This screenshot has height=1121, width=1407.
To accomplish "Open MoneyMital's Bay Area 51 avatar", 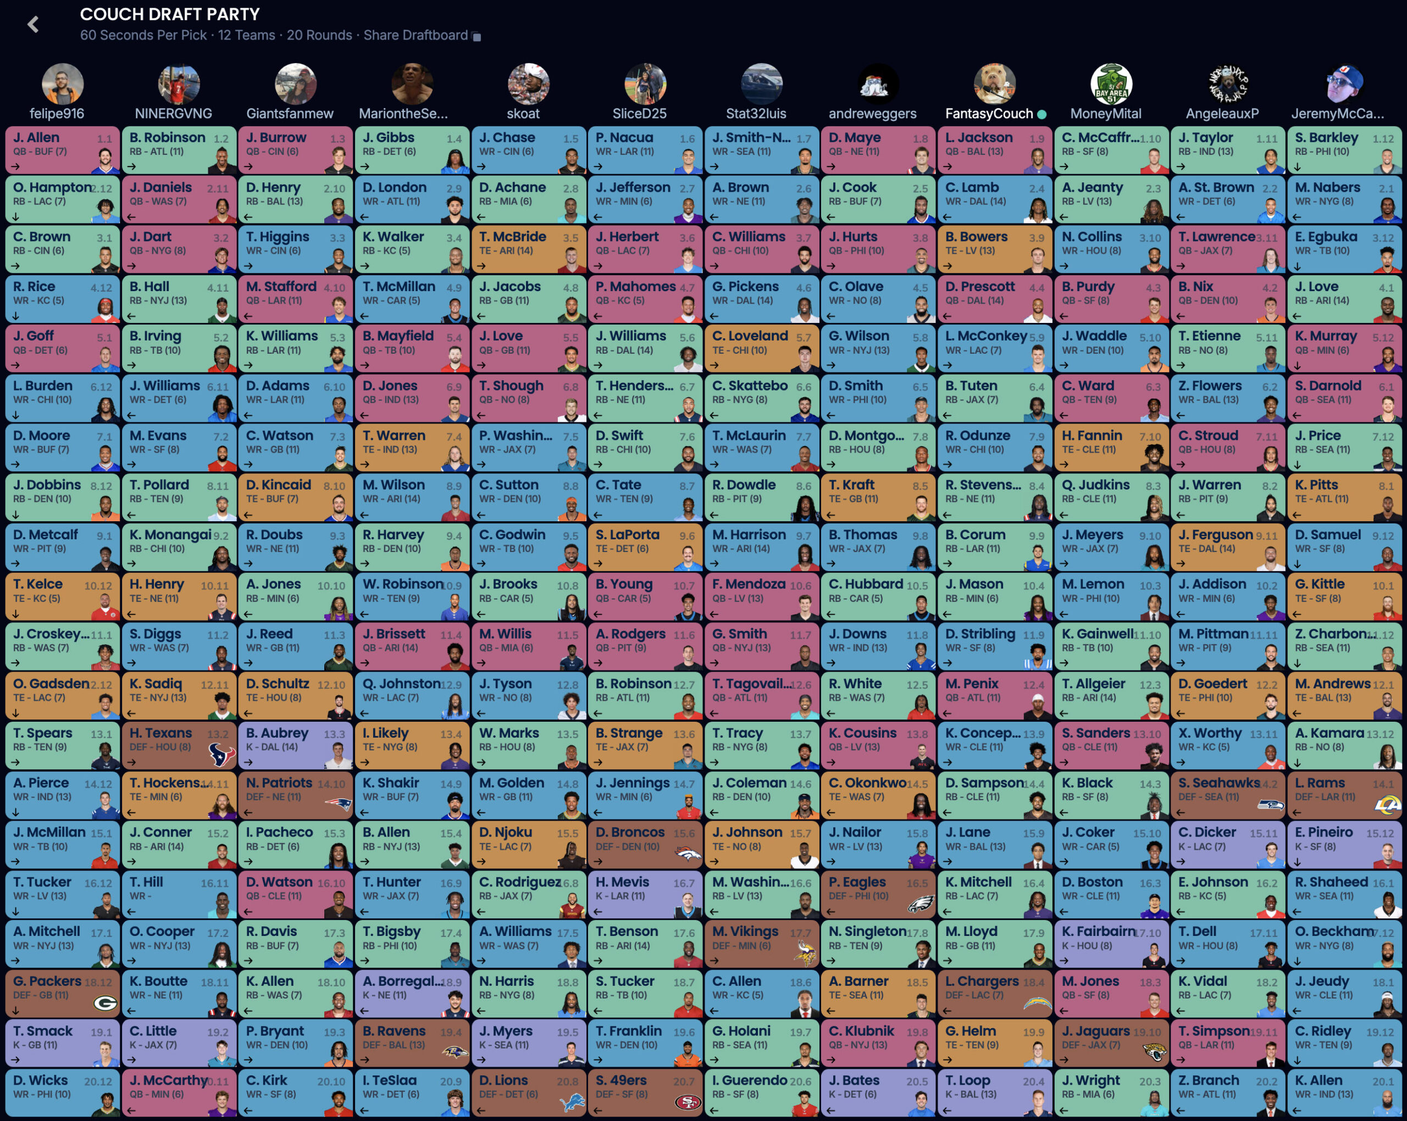I will click(x=1111, y=84).
